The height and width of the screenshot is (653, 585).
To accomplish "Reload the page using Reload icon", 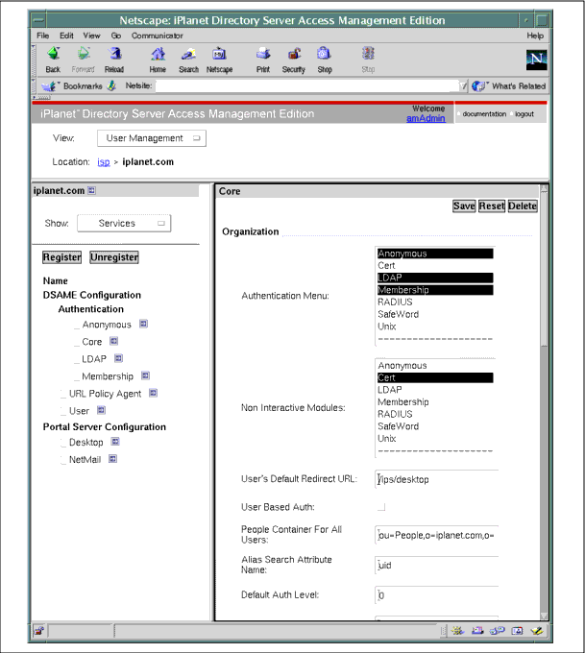I will pyautogui.click(x=114, y=54).
